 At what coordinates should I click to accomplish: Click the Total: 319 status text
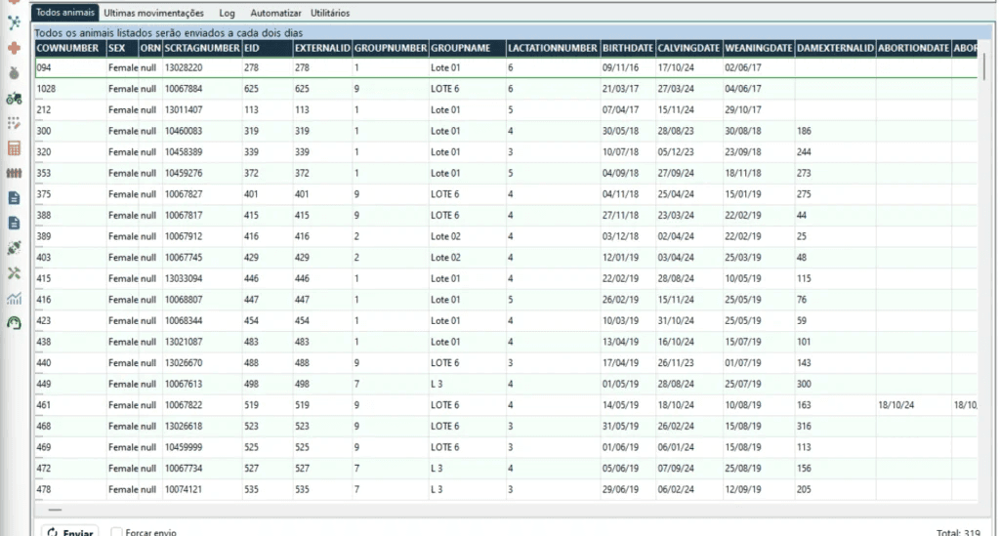tap(958, 532)
